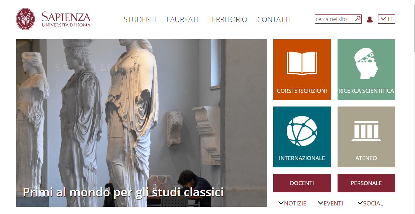Screen dimensions: 415x214
Task: Expand the SOCIAL section
Action: pos(370,203)
